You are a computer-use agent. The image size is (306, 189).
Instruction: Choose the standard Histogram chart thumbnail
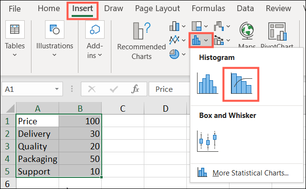pos(207,84)
